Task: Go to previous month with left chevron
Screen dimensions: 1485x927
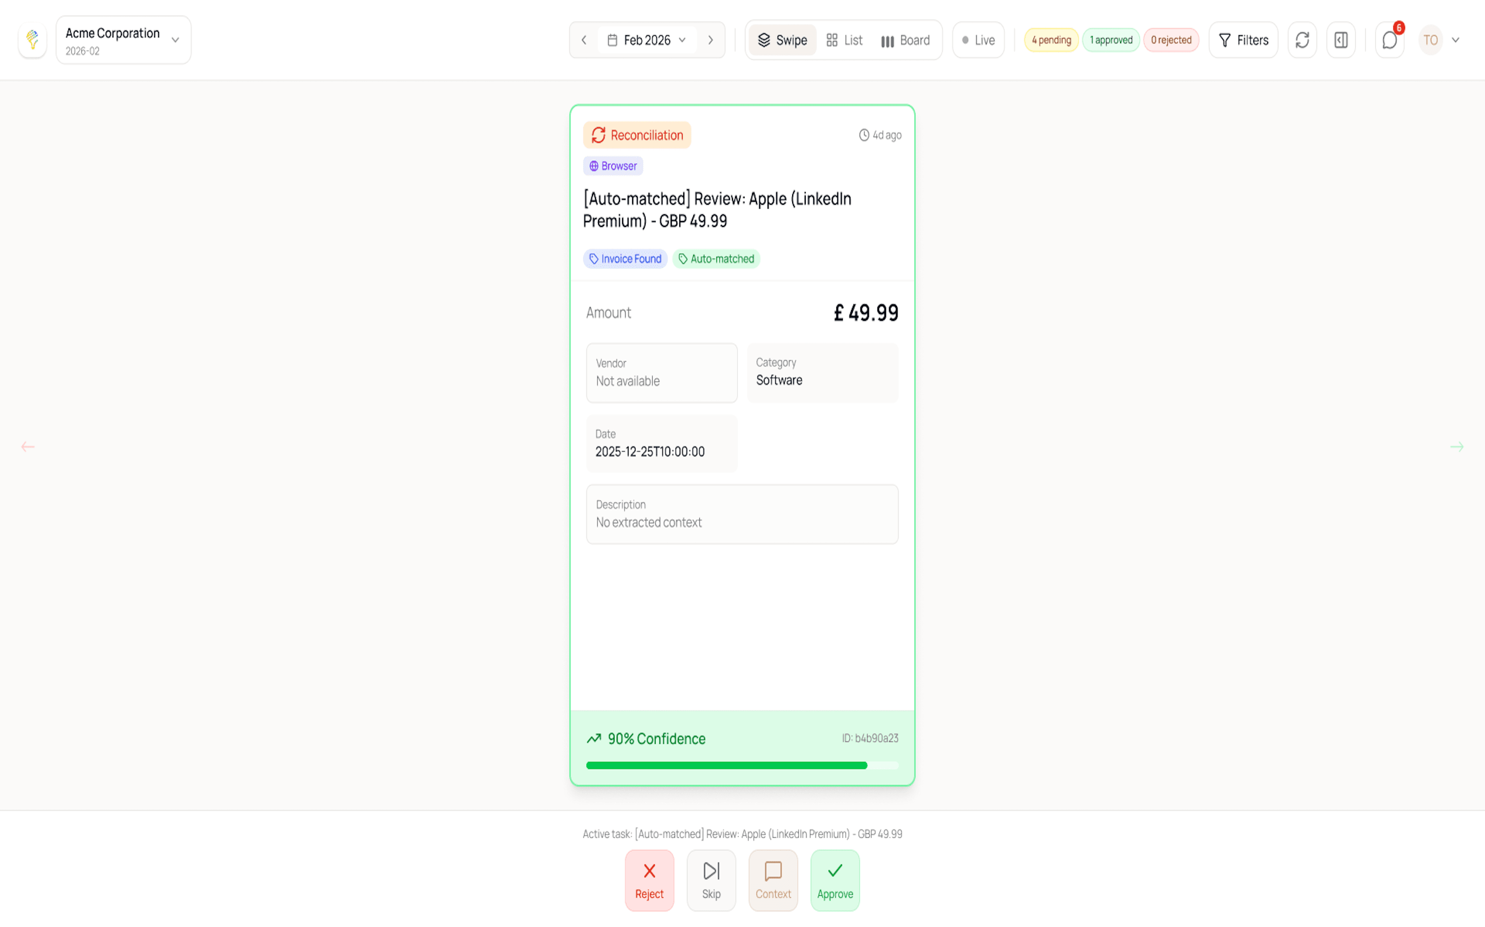Action: (x=583, y=41)
